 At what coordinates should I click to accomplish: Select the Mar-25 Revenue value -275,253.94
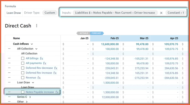(141, 78)
